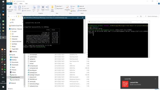Open the taskbar search icon
This screenshot has height=90, width=160.
tap(3, 5)
